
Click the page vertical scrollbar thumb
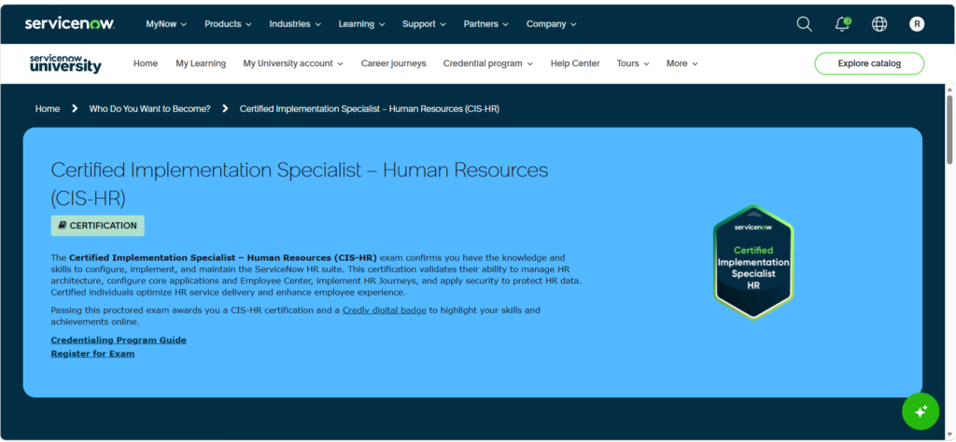[949, 129]
